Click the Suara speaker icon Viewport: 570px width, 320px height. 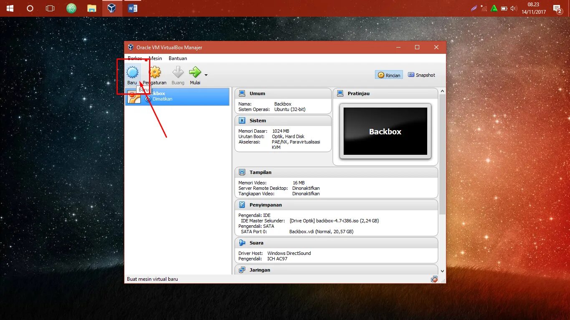point(242,243)
